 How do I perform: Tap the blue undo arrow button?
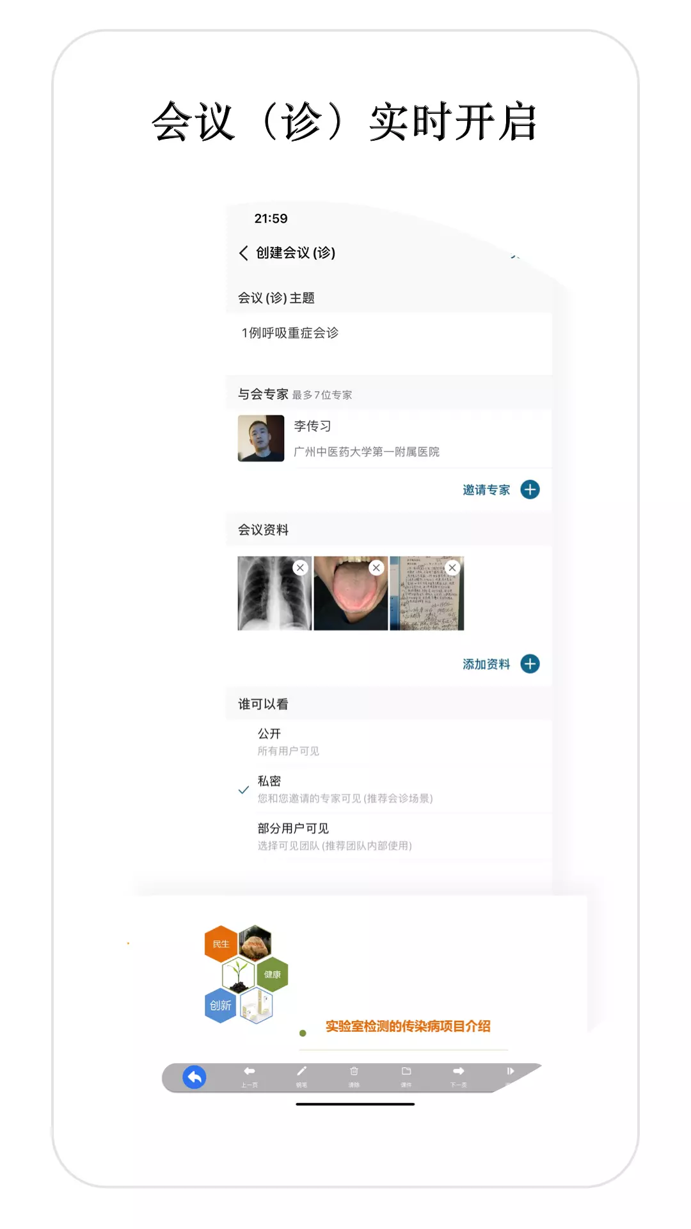tap(195, 1077)
